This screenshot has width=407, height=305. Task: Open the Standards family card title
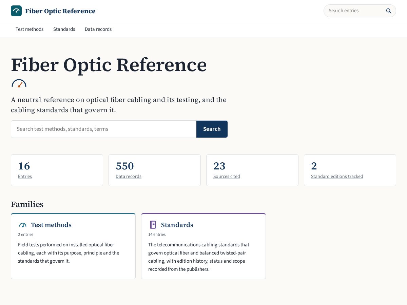[x=177, y=225]
